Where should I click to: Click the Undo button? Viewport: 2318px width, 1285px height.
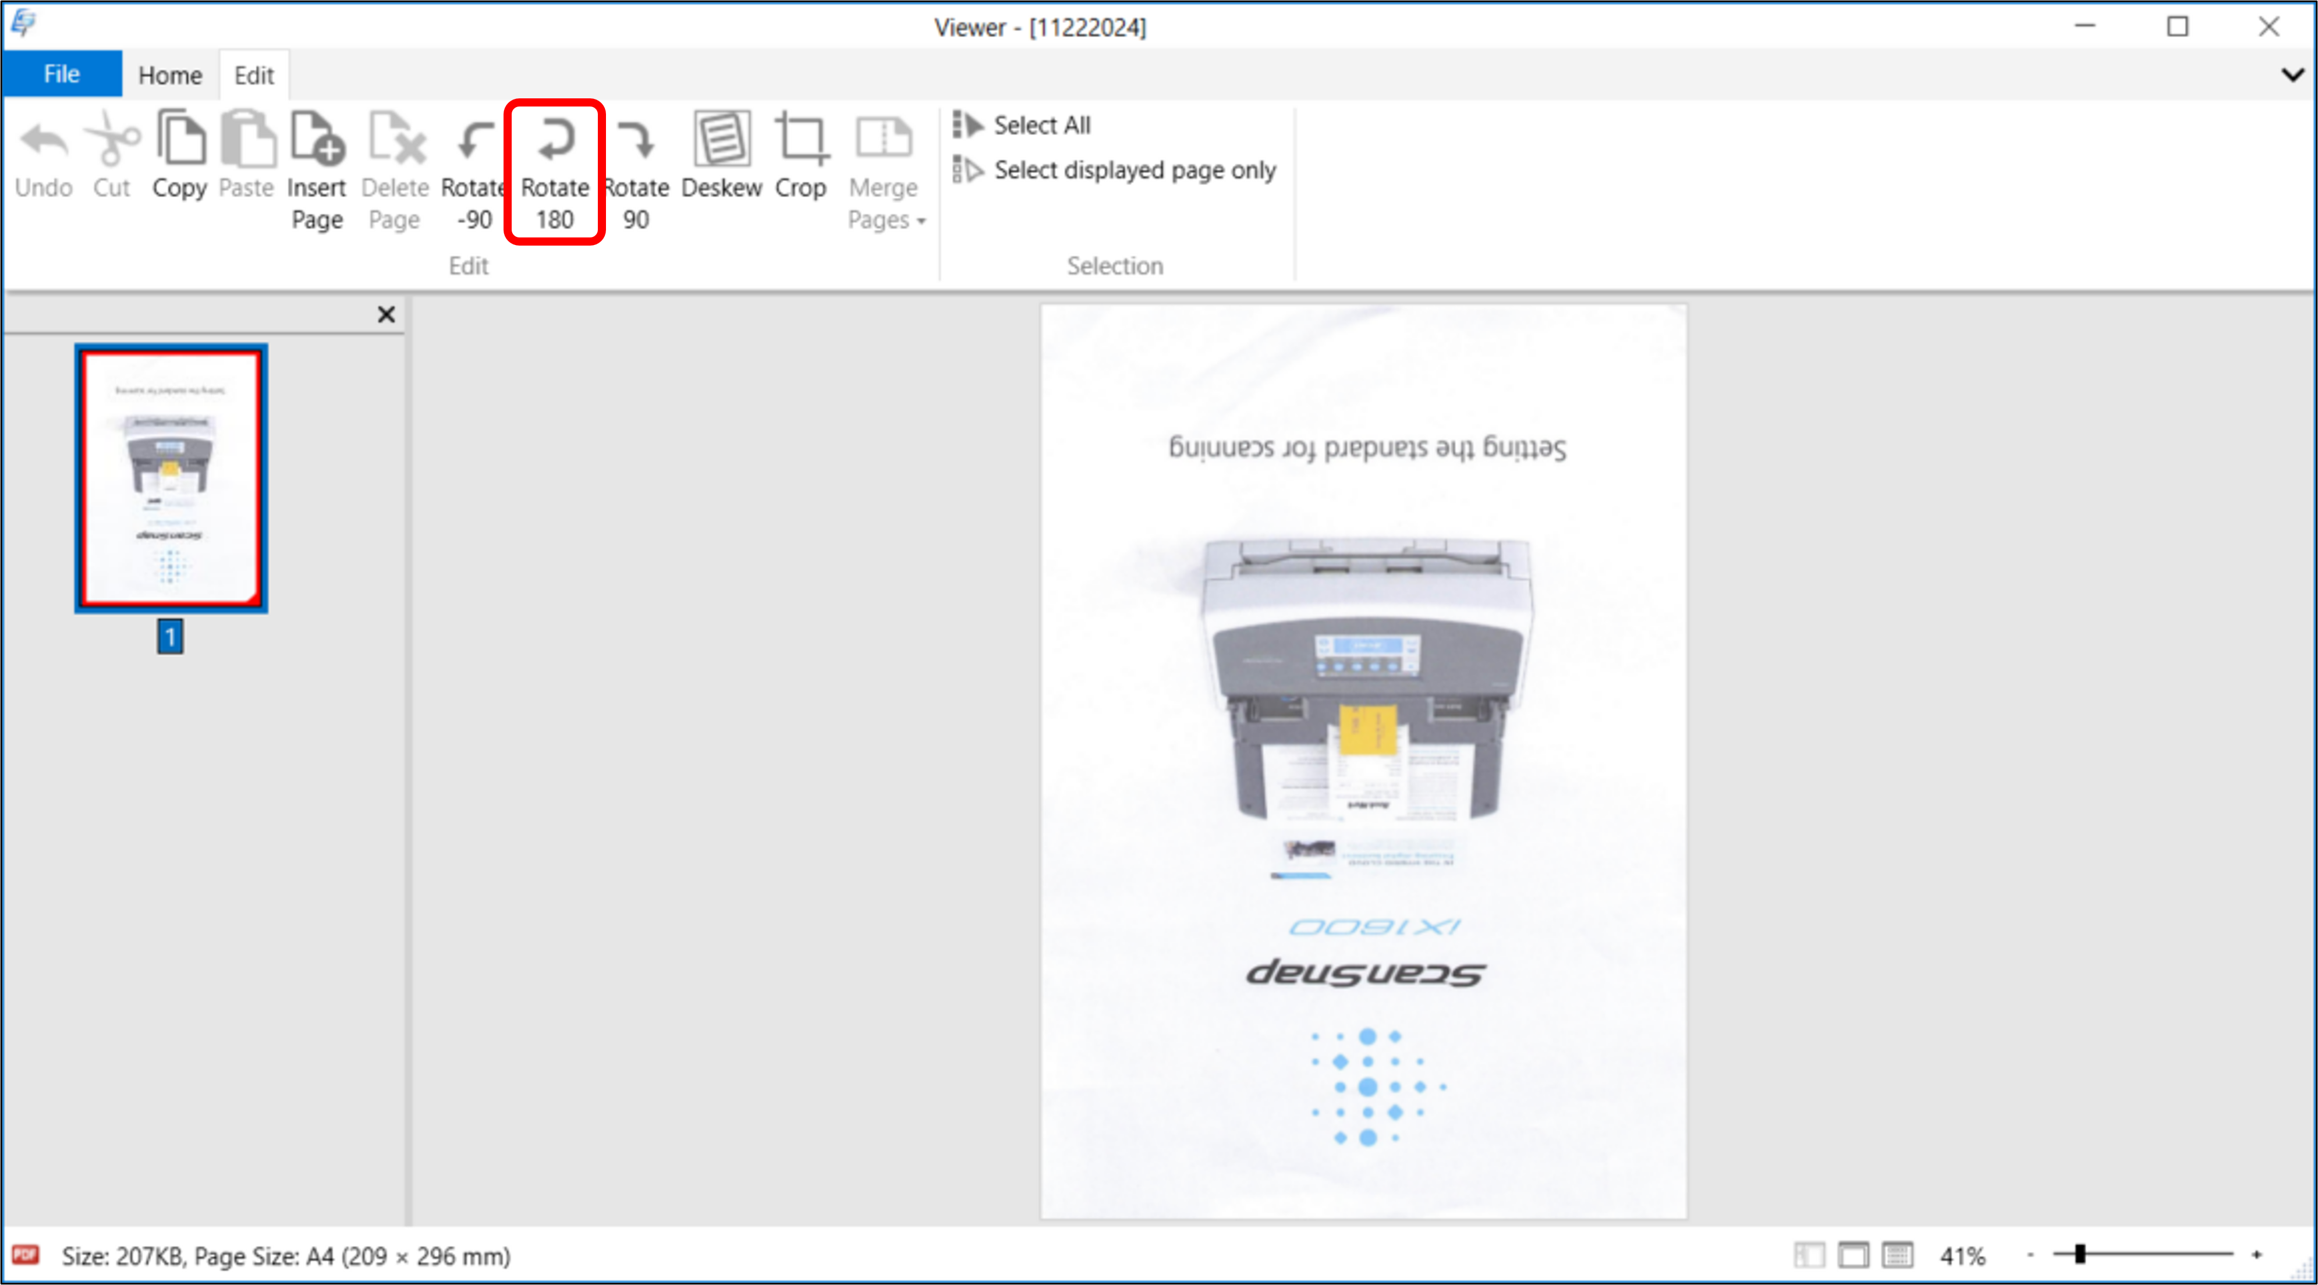coord(43,155)
